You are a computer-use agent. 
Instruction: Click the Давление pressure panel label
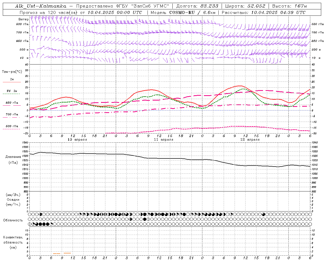[13, 157]
